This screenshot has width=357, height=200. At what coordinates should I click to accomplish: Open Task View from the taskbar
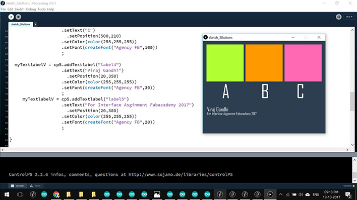pyautogui.click(x=20, y=194)
